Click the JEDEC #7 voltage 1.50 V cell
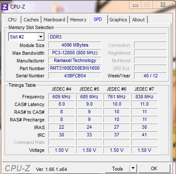Screen dimensions: 176x174 (x=144, y=150)
